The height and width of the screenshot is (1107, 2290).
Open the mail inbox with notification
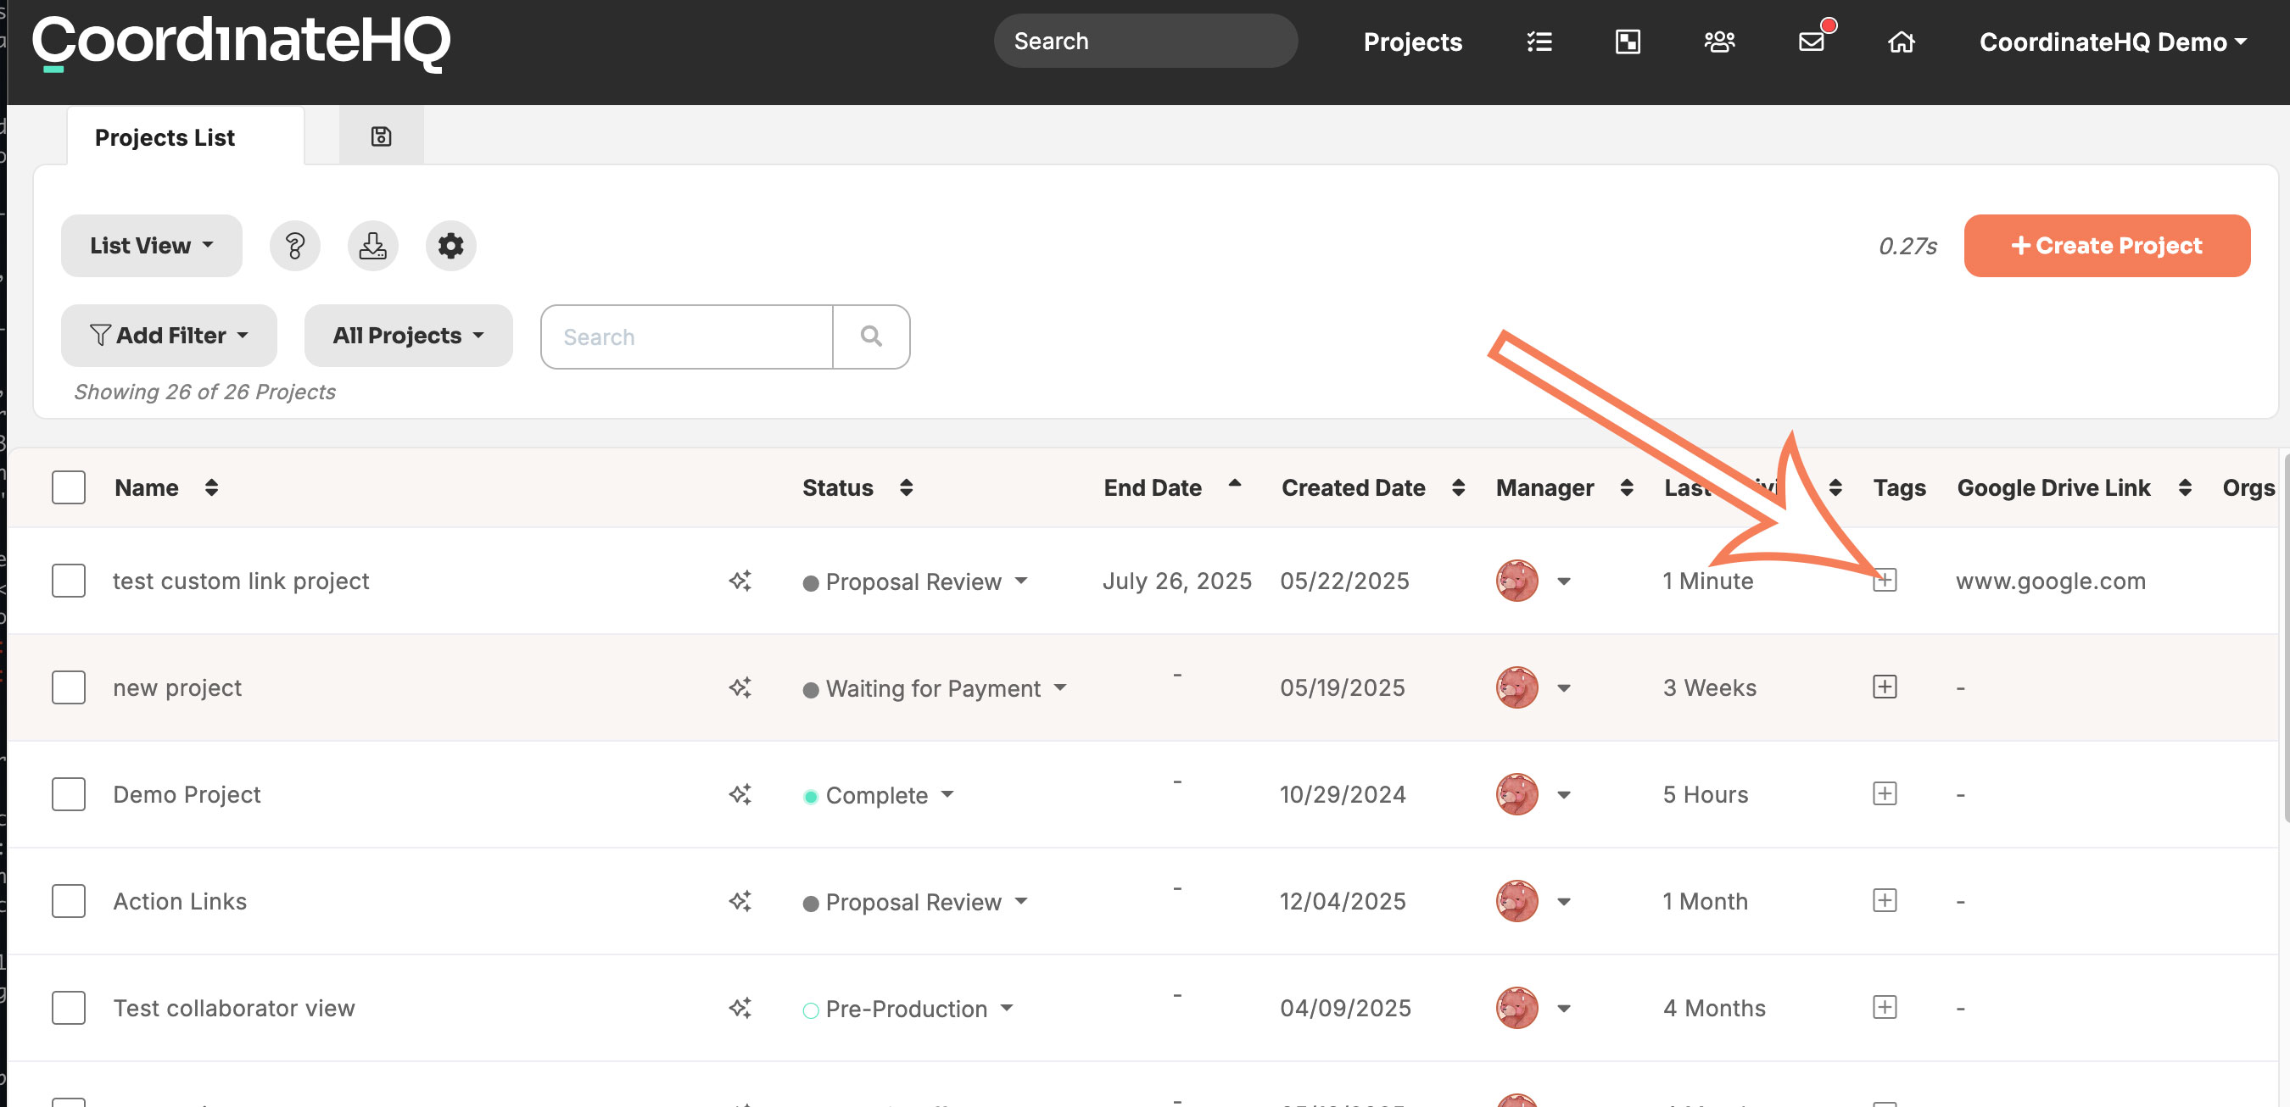pos(1812,41)
